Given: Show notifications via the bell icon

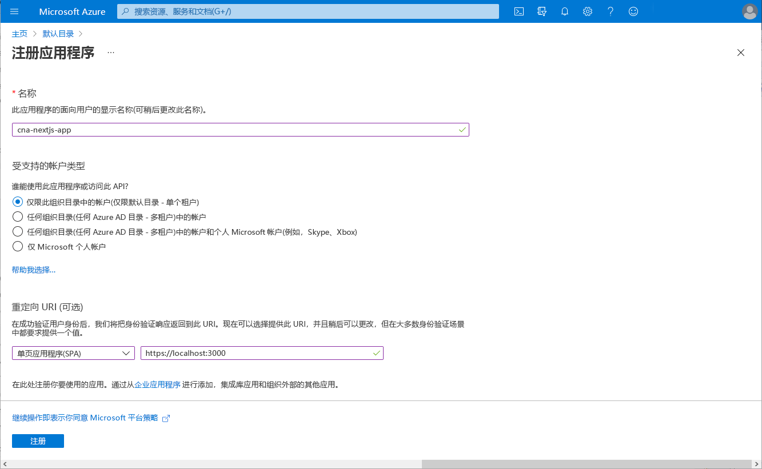Looking at the screenshot, I should pos(565,11).
